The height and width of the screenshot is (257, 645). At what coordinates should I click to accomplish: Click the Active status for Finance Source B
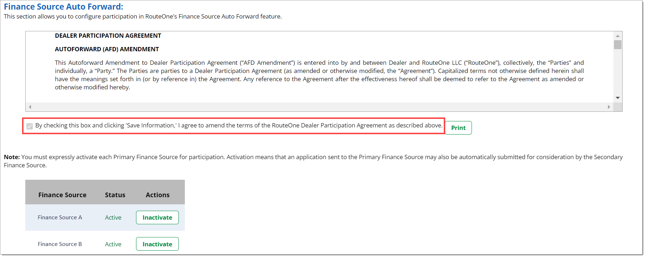113,244
